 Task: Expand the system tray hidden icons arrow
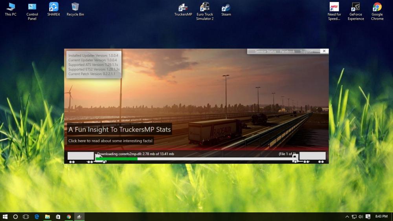pos(347,217)
